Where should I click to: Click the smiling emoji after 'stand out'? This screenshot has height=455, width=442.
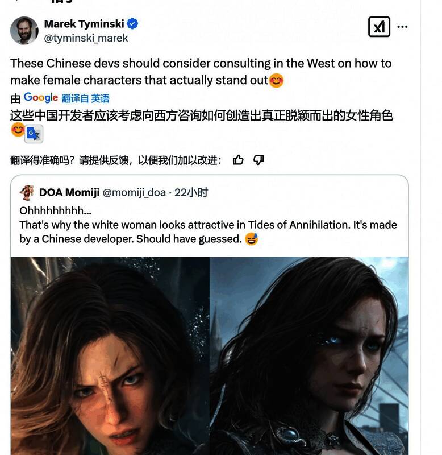click(276, 80)
